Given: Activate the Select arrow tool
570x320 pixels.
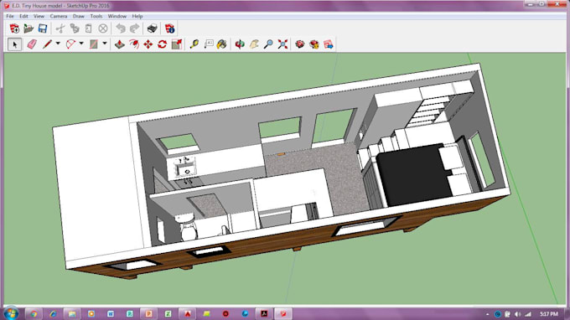Looking at the screenshot, I should click(x=14, y=44).
